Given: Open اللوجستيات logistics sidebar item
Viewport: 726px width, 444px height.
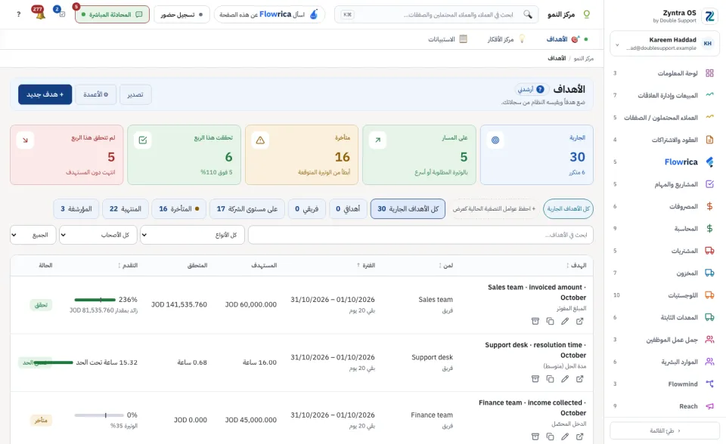Looking at the screenshot, I should click(662, 295).
